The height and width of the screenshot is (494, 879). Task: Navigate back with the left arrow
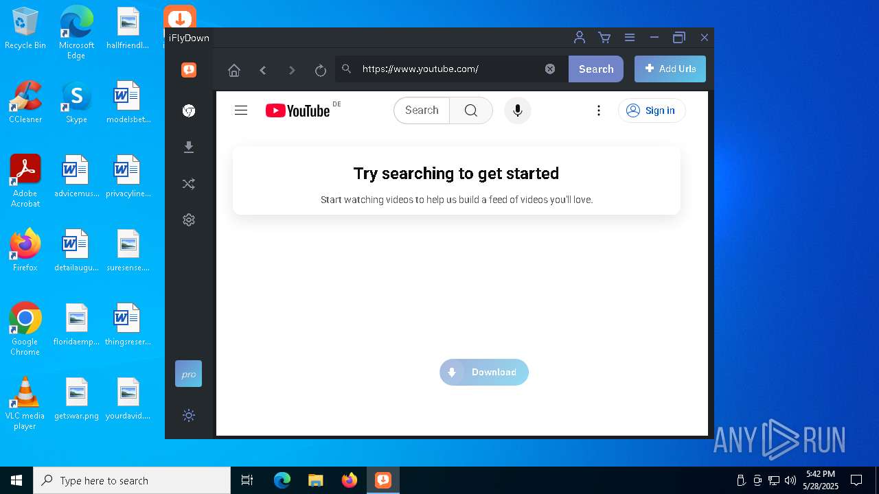pyautogui.click(x=263, y=70)
